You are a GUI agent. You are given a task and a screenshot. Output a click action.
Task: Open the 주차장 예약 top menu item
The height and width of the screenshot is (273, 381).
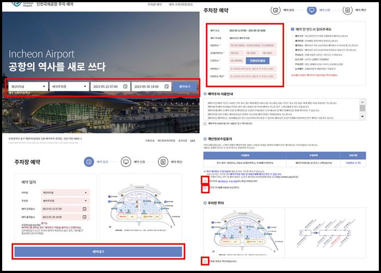pyautogui.click(x=155, y=4)
